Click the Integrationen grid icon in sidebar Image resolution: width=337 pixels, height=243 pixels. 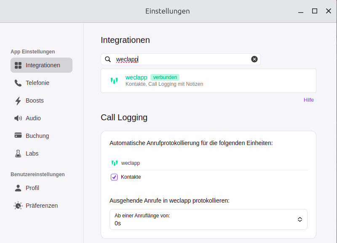coord(18,65)
